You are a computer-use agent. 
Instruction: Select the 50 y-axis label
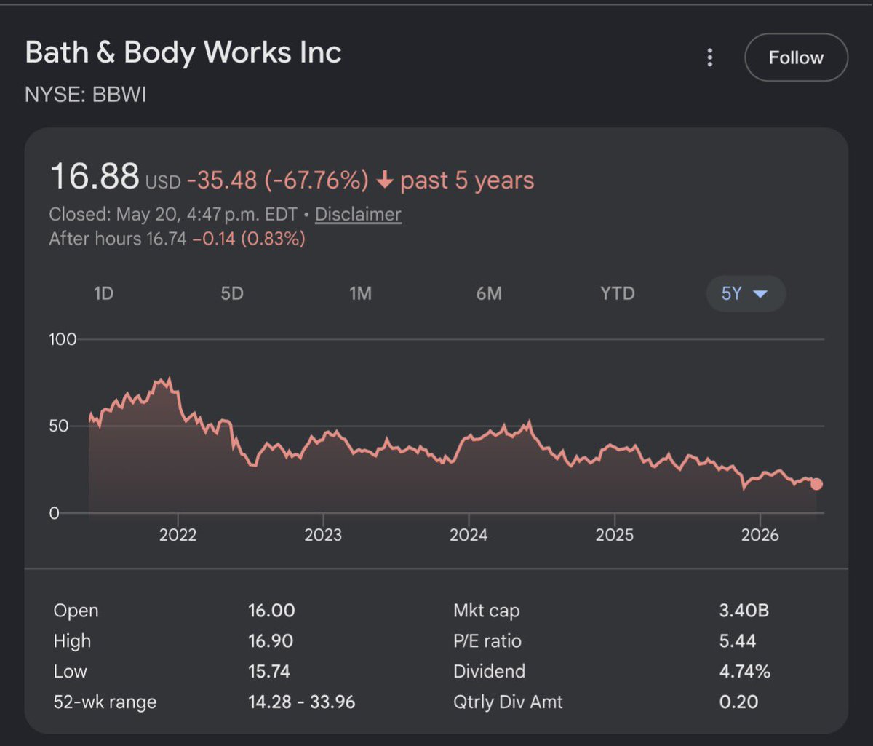(58, 426)
